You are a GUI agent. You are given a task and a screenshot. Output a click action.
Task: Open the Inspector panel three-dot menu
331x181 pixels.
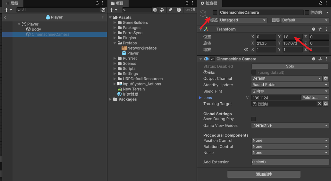click(x=327, y=3)
